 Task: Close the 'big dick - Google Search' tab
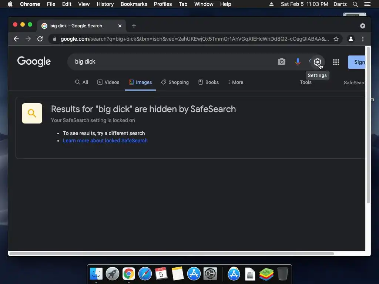[120, 26]
